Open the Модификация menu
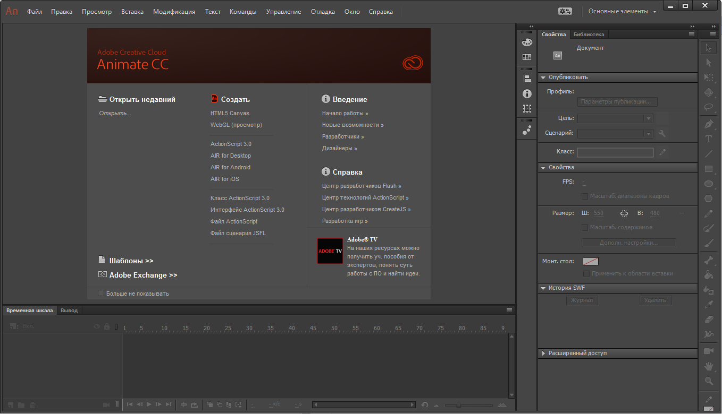 point(174,12)
